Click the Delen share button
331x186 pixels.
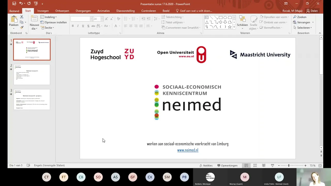point(312,11)
